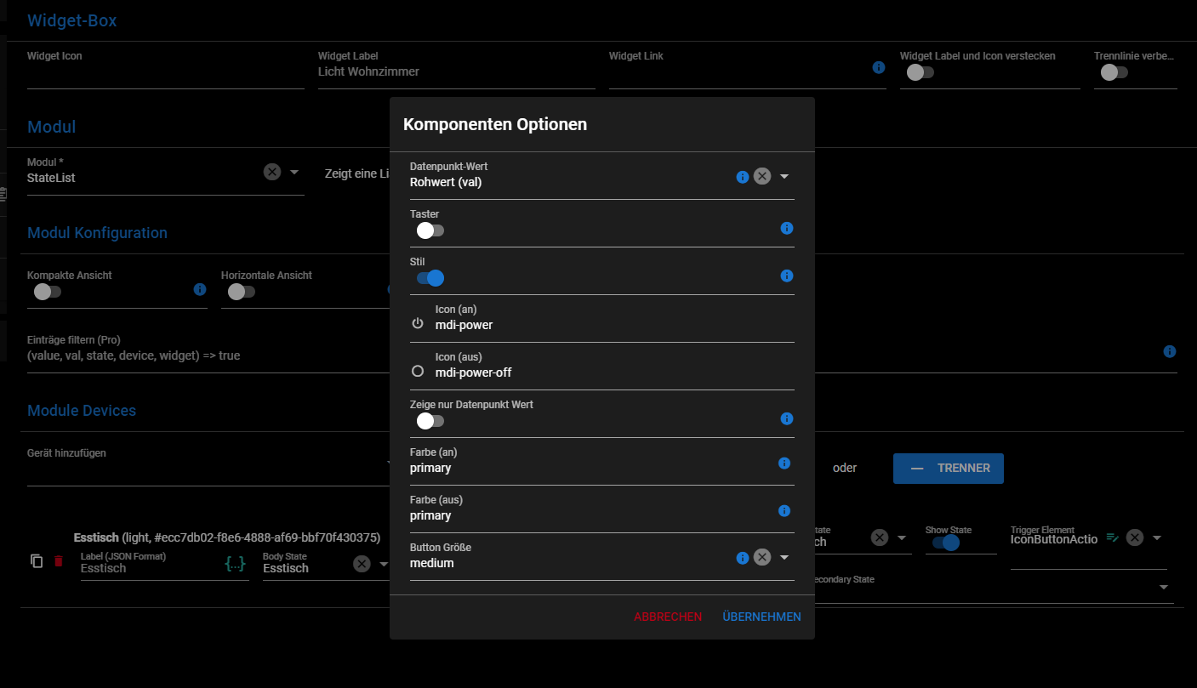Clear the Modul StateList selection
The image size is (1197, 688).
(x=272, y=172)
